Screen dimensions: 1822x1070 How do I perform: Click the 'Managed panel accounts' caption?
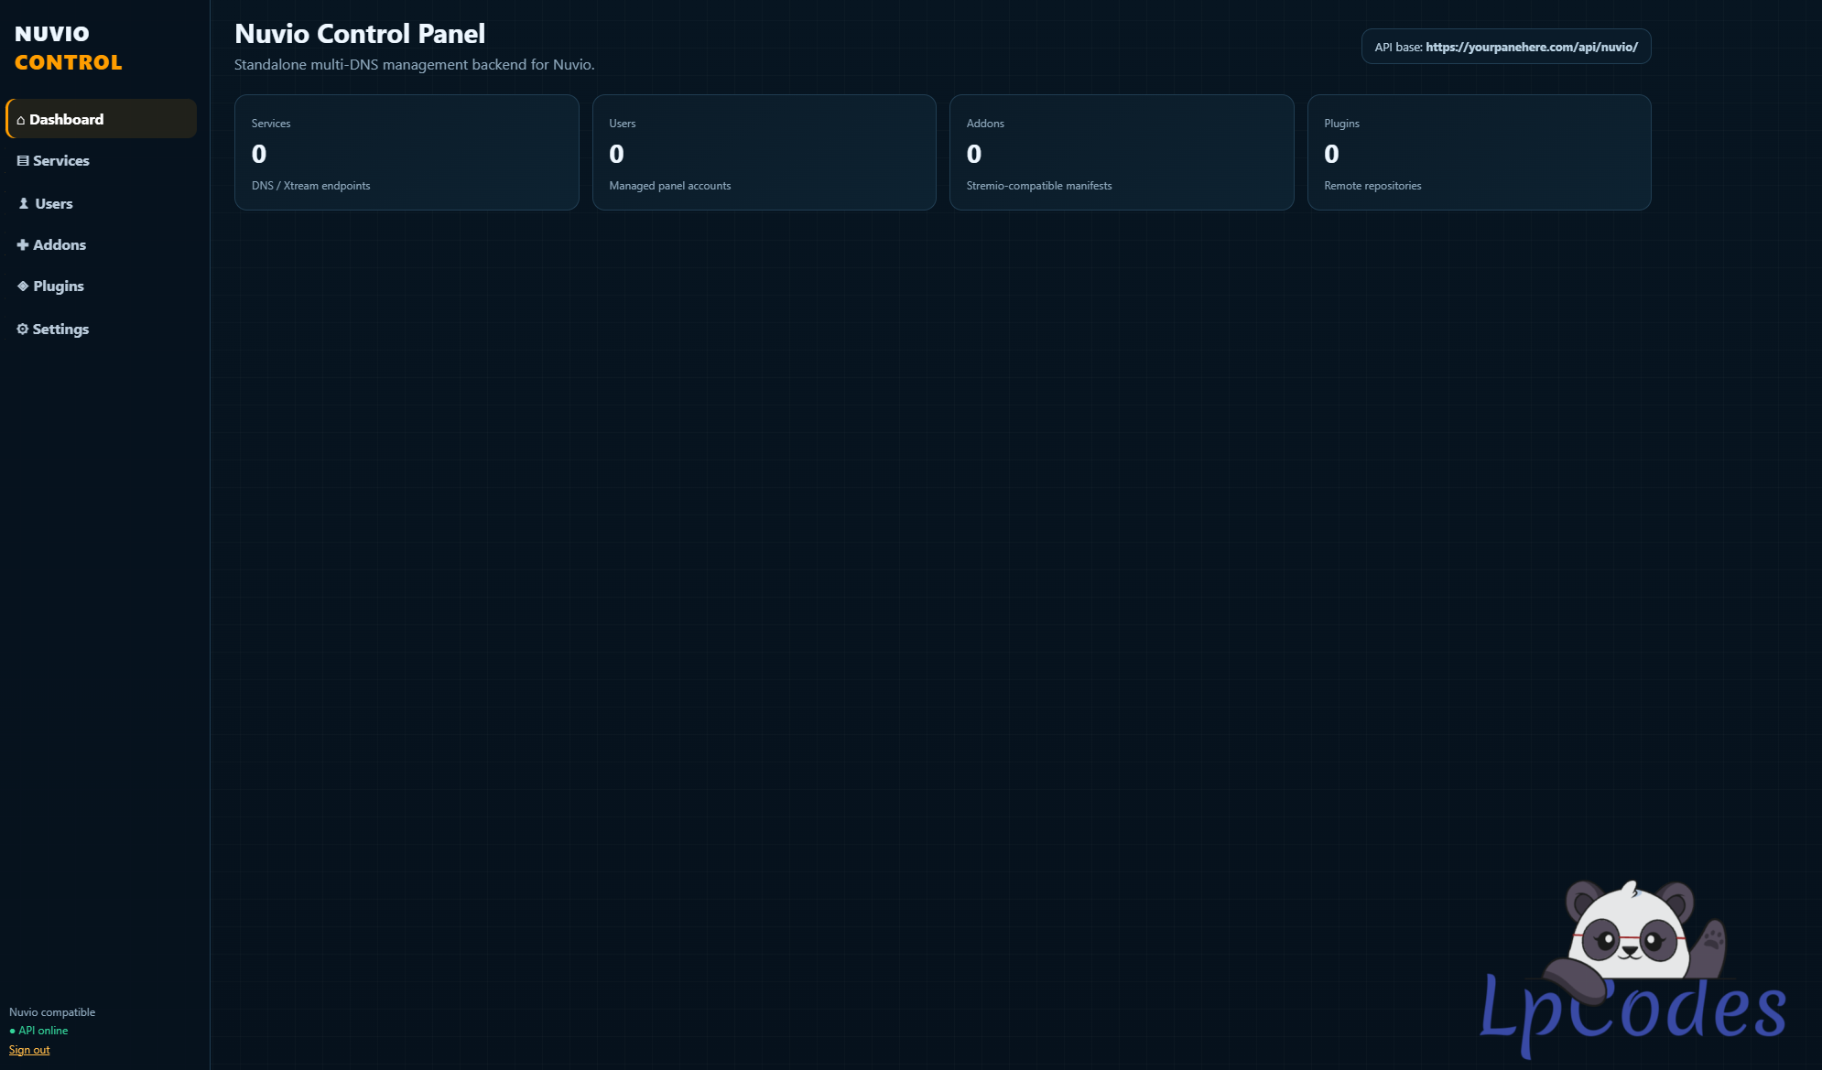tap(670, 186)
